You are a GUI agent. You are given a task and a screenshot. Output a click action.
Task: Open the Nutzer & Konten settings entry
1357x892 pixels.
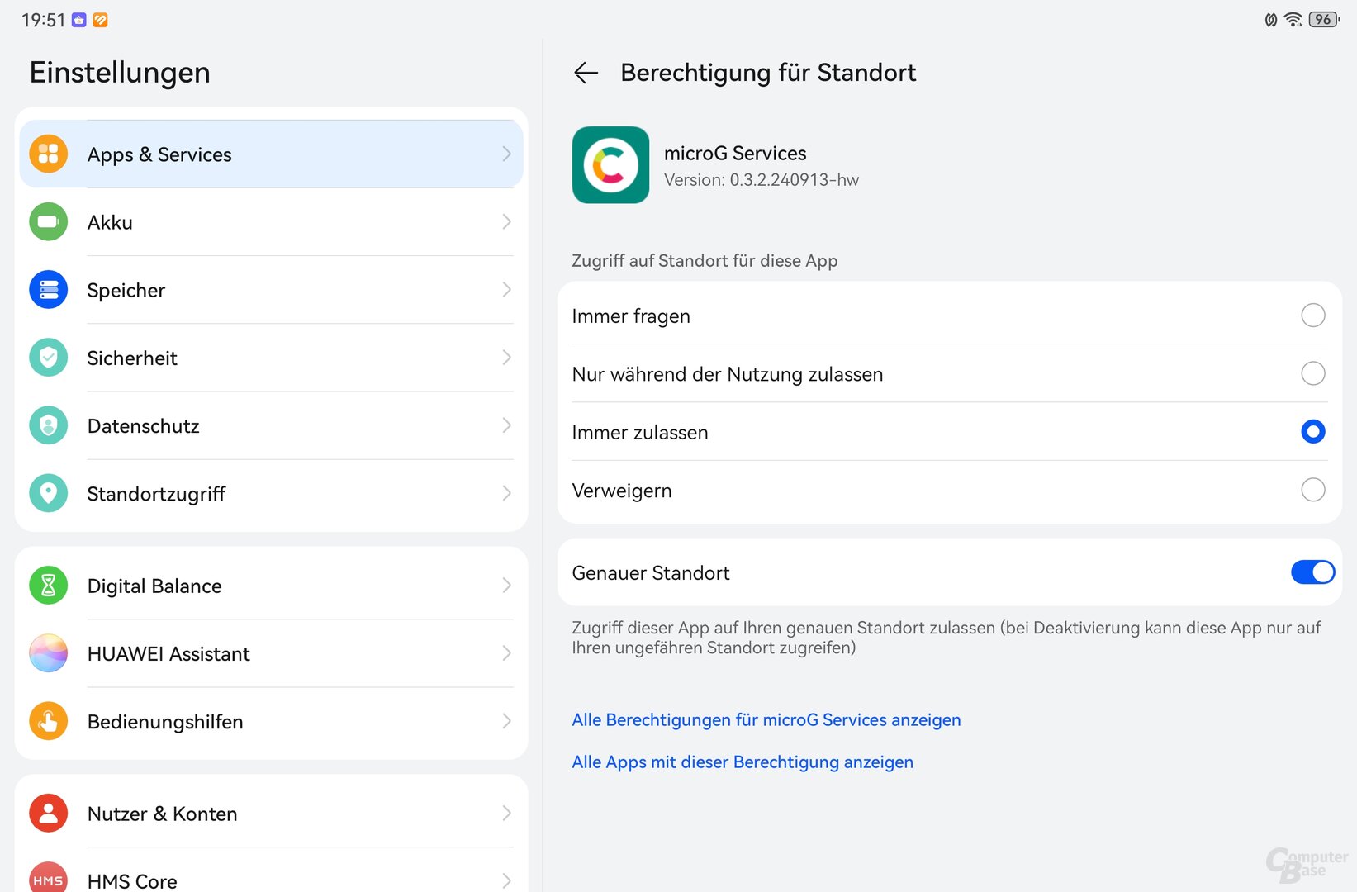pyautogui.click(x=271, y=814)
